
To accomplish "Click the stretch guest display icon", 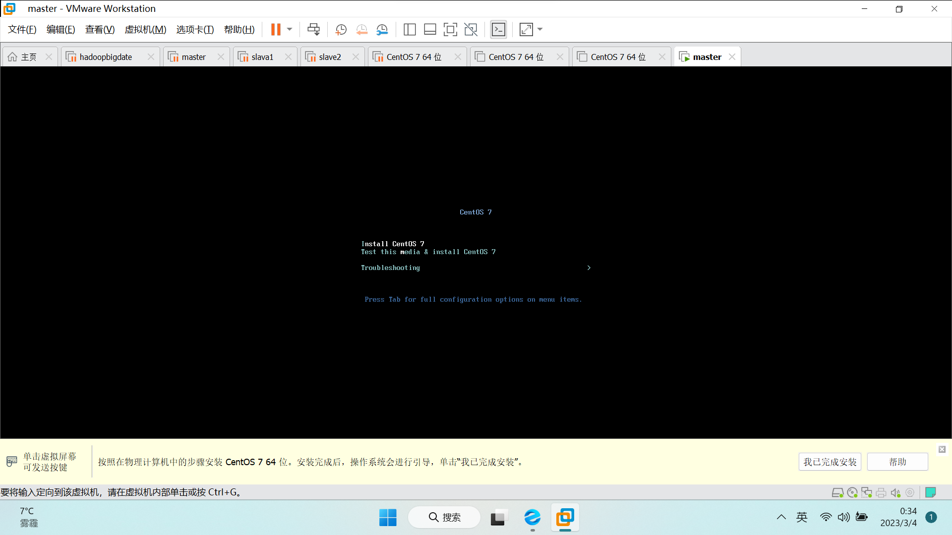I will click(x=526, y=30).
